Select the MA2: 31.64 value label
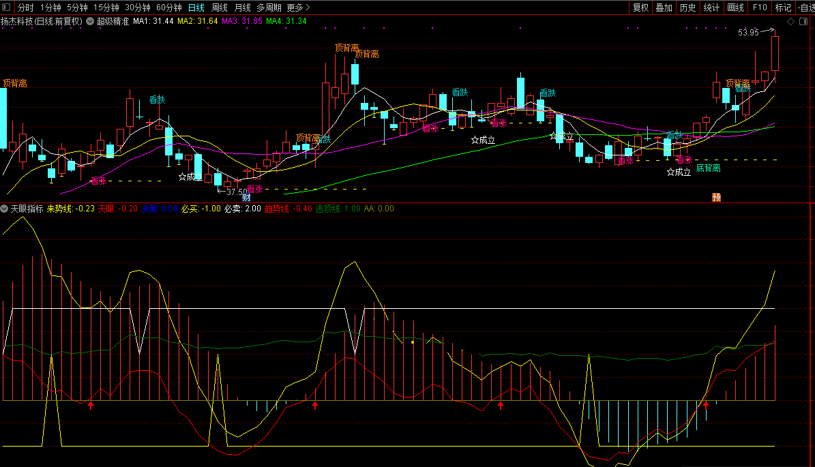Viewport: 815px width, 467px height. (x=198, y=21)
